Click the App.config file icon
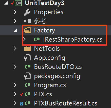 click(27, 58)
